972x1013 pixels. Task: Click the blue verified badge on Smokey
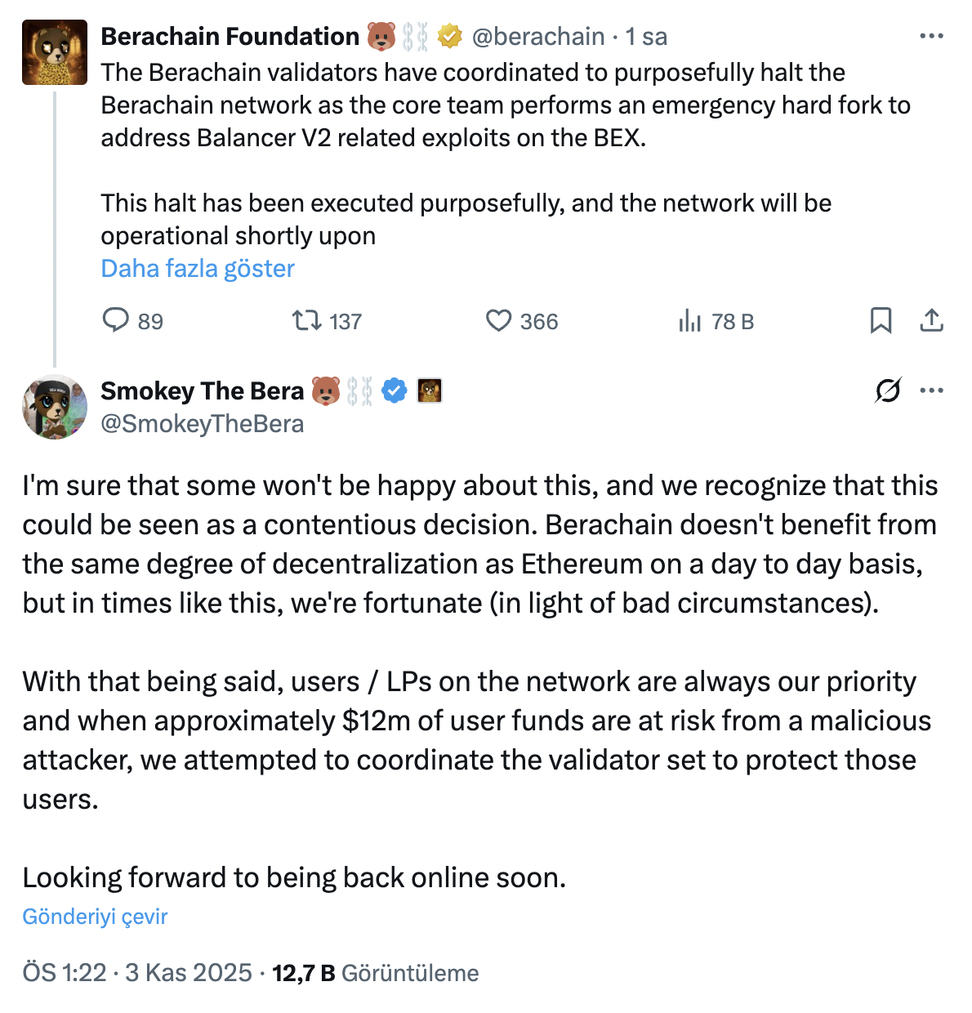coord(395,391)
